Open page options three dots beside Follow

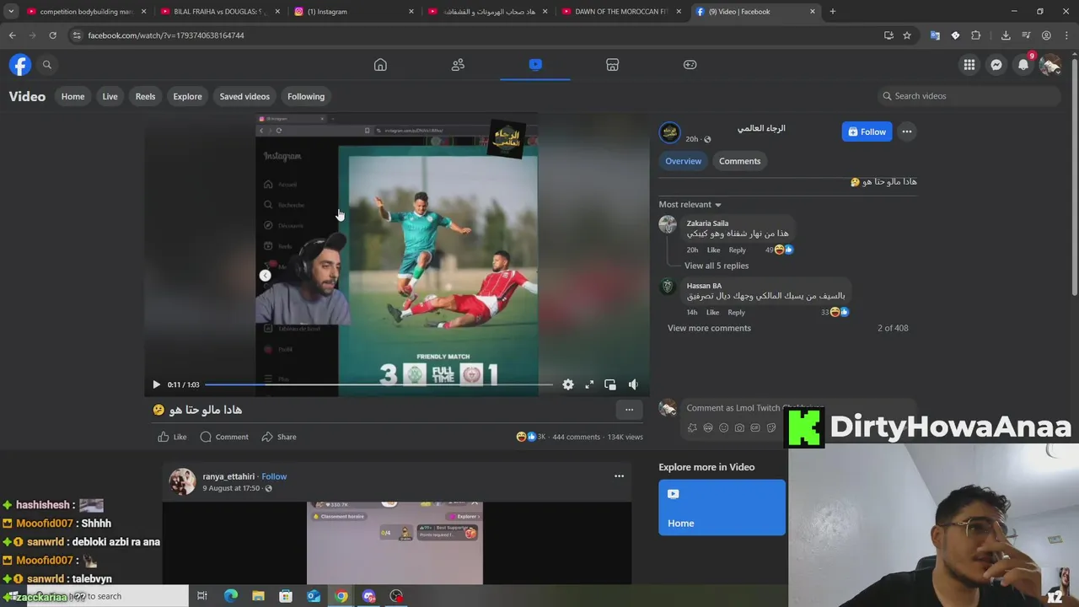907,132
